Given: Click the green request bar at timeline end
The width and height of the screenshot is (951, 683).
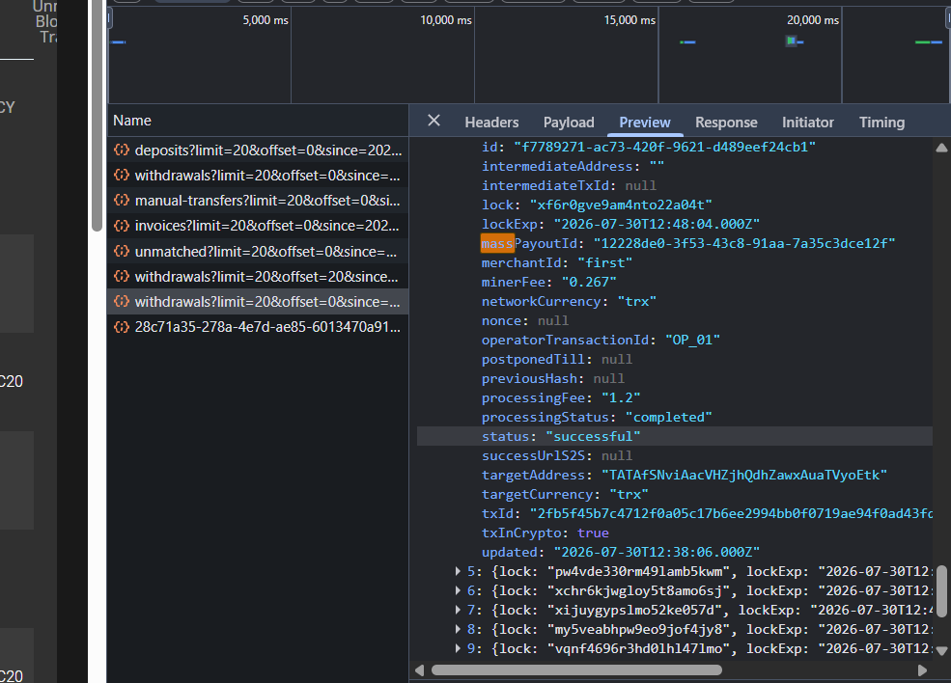Looking at the screenshot, I should 922,41.
